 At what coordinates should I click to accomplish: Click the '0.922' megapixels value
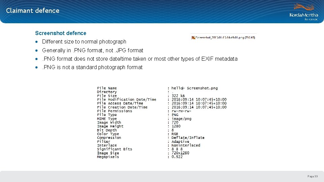click(x=177, y=157)
